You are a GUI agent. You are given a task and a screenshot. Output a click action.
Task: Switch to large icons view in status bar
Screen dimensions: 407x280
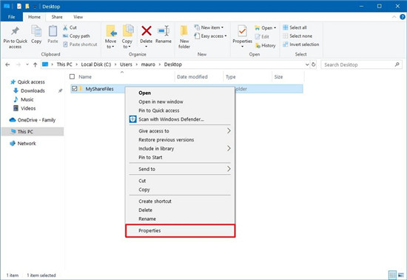click(x=401, y=275)
